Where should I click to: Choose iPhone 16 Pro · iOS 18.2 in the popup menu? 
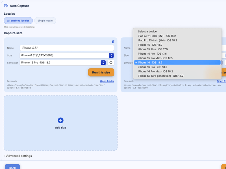pos(177,67)
